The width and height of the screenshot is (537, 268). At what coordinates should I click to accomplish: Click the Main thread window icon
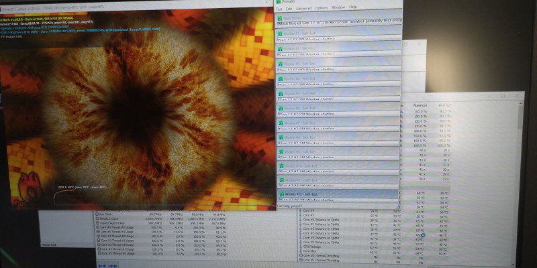click(280, 19)
